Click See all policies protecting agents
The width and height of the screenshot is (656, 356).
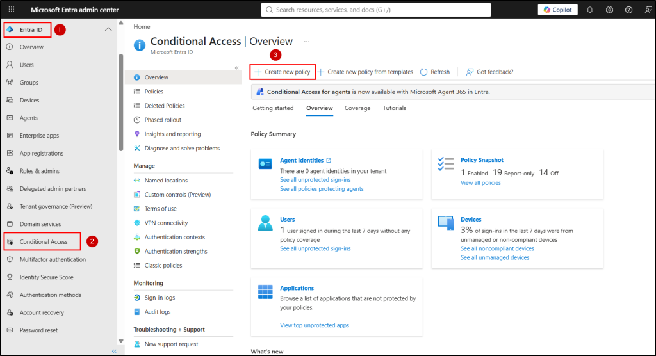point(322,189)
